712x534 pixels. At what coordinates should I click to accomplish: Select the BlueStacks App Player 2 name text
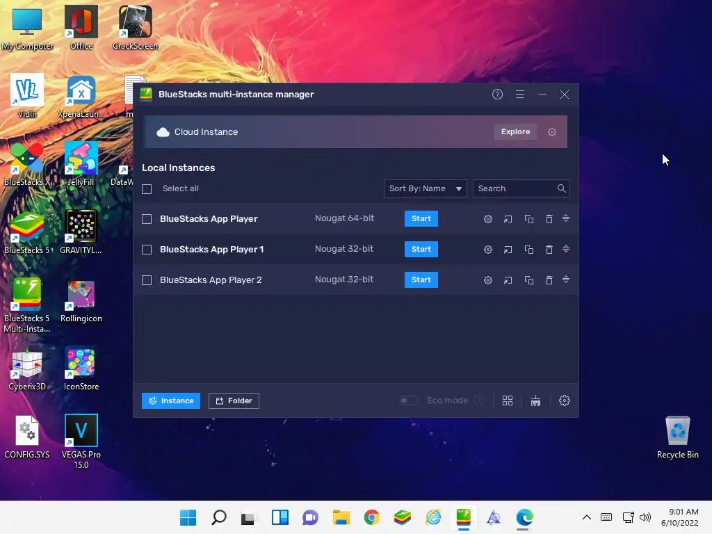(211, 280)
